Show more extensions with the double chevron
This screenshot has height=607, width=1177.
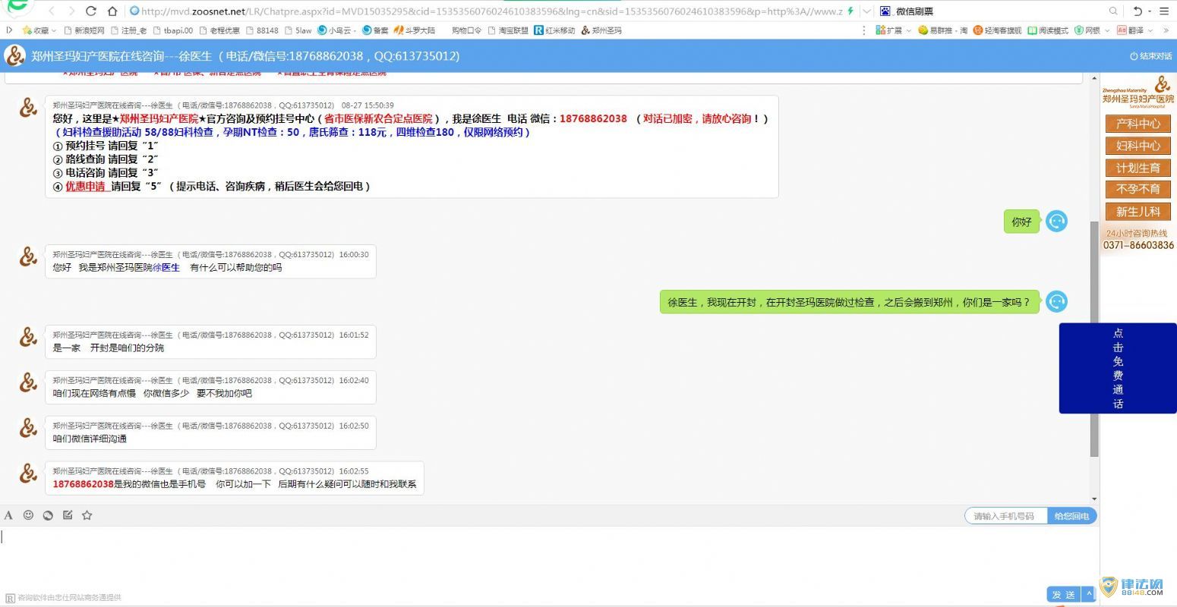pyautogui.click(x=1166, y=30)
